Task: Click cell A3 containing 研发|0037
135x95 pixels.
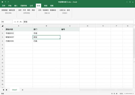Action: [19, 37]
